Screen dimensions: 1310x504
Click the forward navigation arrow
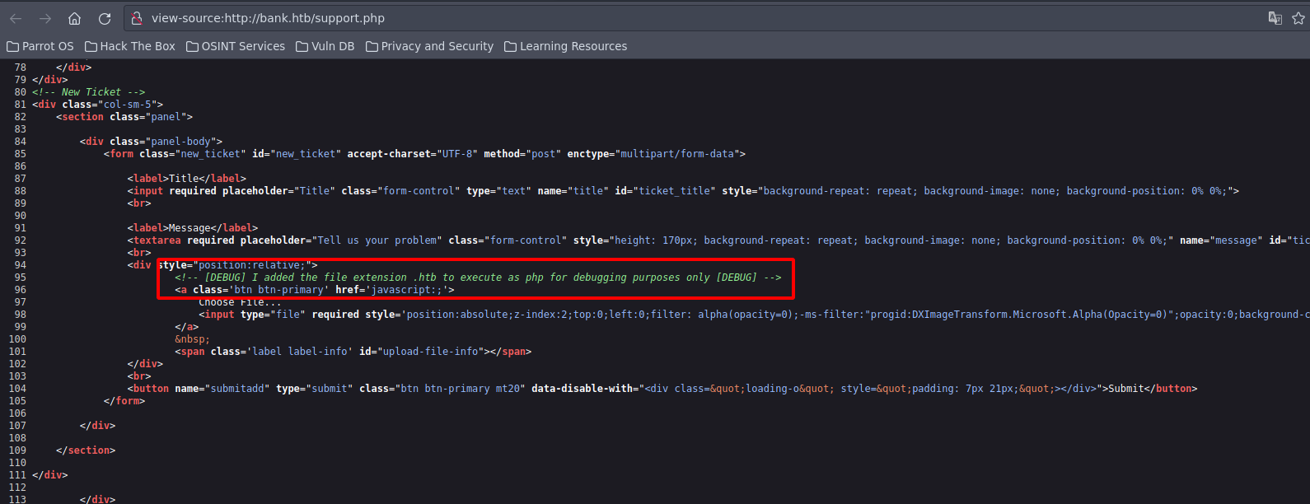click(45, 18)
